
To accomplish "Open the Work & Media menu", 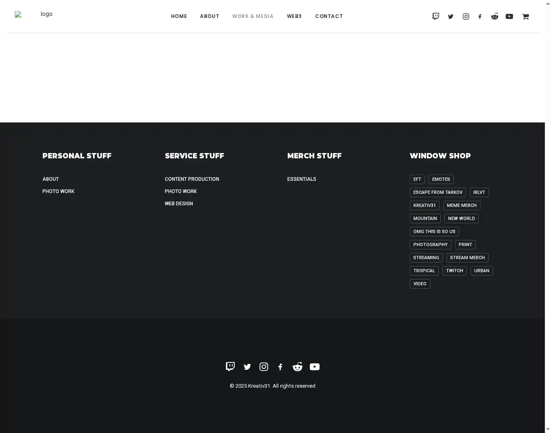I will pyautogui.click(x=253, y=16).
